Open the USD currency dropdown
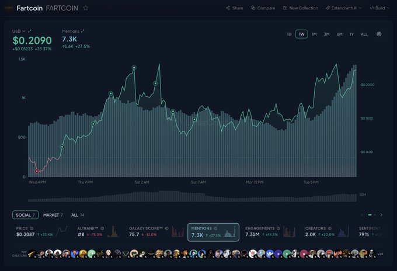Screen dimensions: 397x271 point(19,31)
